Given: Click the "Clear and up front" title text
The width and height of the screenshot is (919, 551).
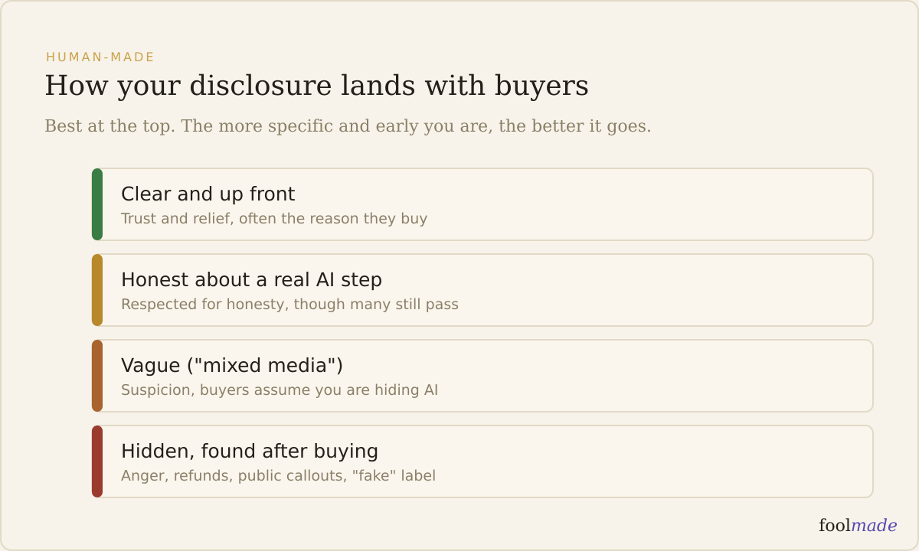Looking at the screenshot, I should tap(208, 194).
